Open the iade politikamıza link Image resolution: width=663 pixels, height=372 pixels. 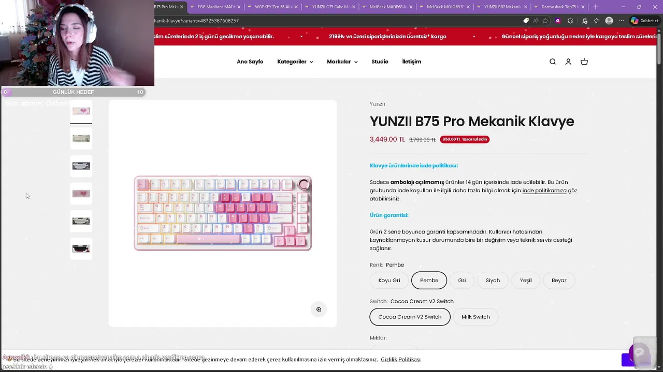pos(544,191)
